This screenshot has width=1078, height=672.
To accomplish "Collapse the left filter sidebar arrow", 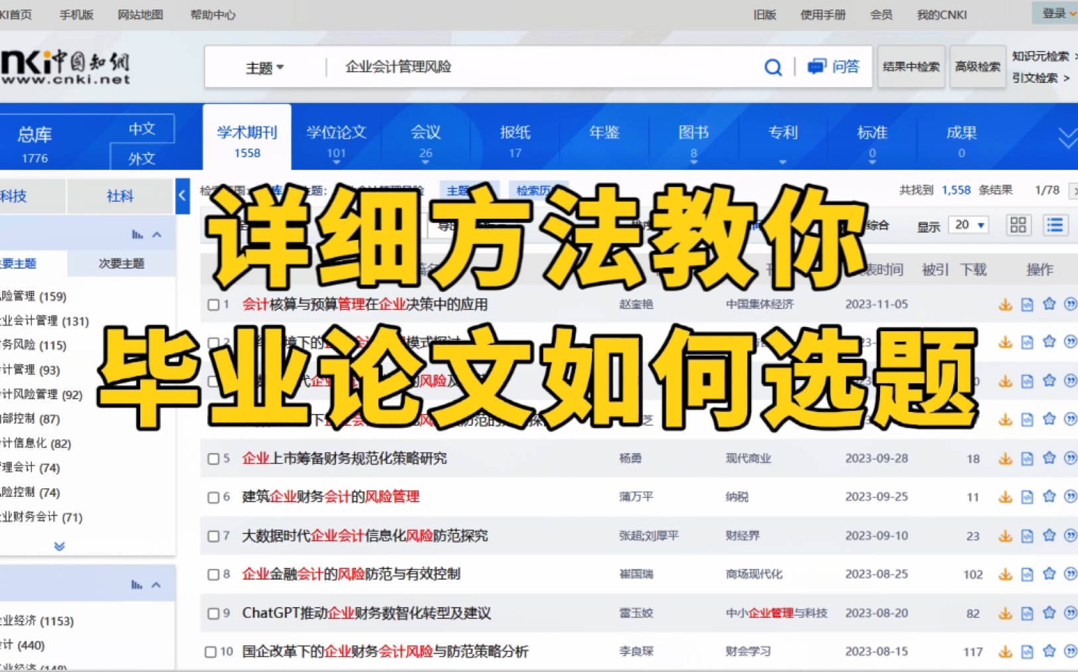I will [182, 196].
